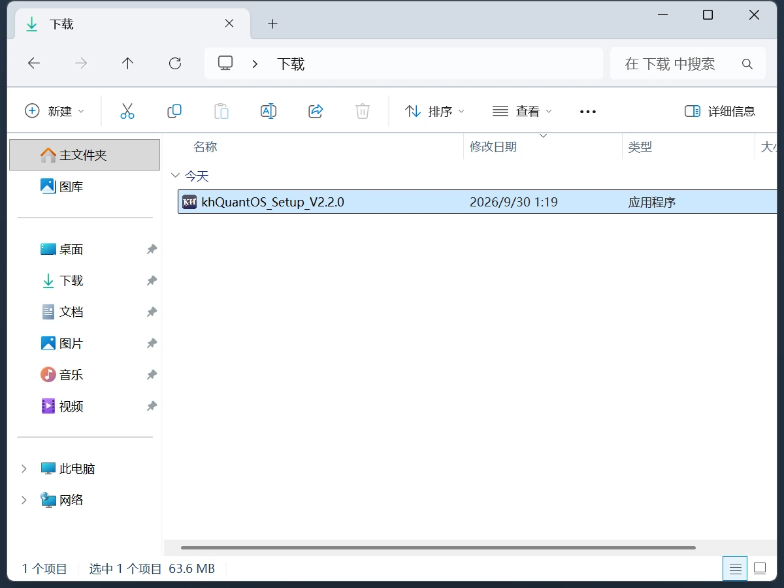784x588 pixels.
Task: Go up one folder level arrow
Action: click(127, 63)
